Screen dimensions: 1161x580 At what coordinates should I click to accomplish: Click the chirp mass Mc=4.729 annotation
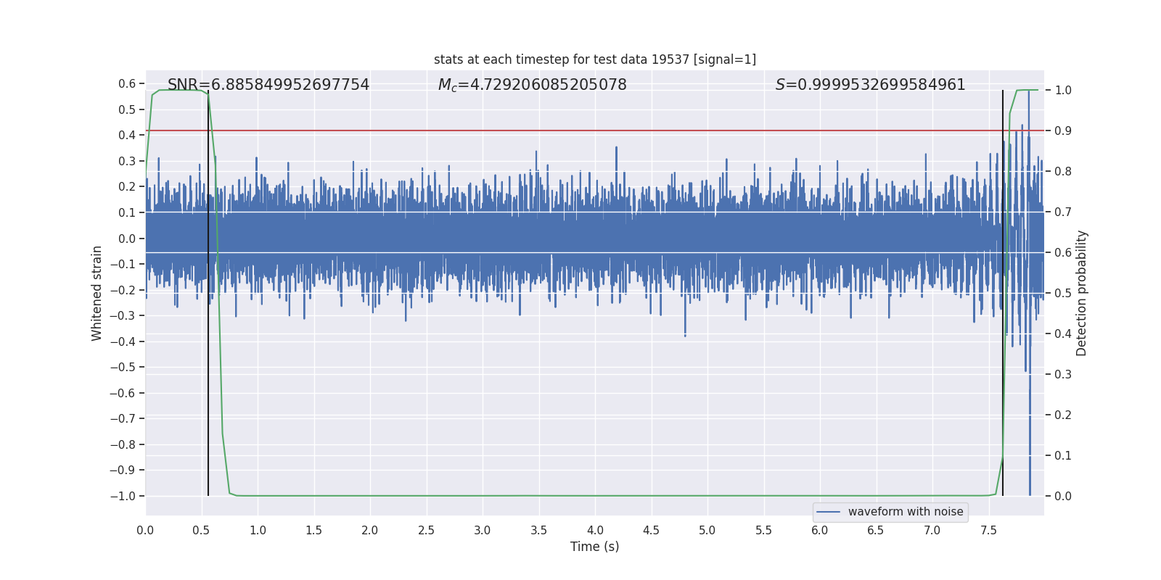(532, 85)
